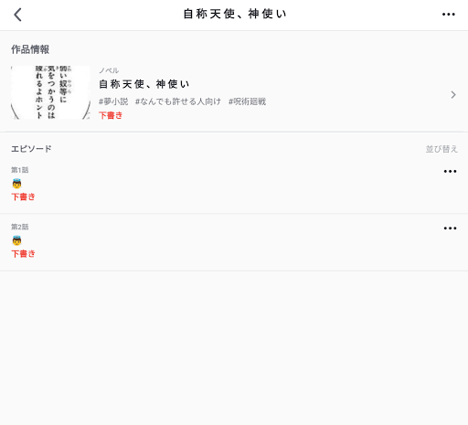Open the work title 自称天使、神使い in info
This screenshot has width=468, height=425.
[144, 84]
